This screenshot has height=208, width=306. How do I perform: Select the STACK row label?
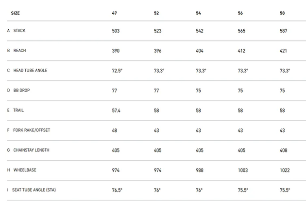point(19,31)
